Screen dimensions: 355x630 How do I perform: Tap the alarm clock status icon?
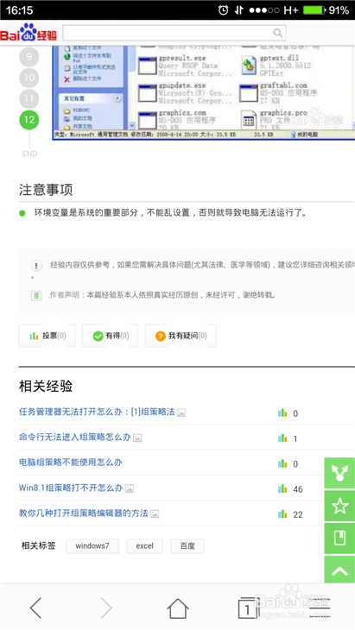point(223,10)
